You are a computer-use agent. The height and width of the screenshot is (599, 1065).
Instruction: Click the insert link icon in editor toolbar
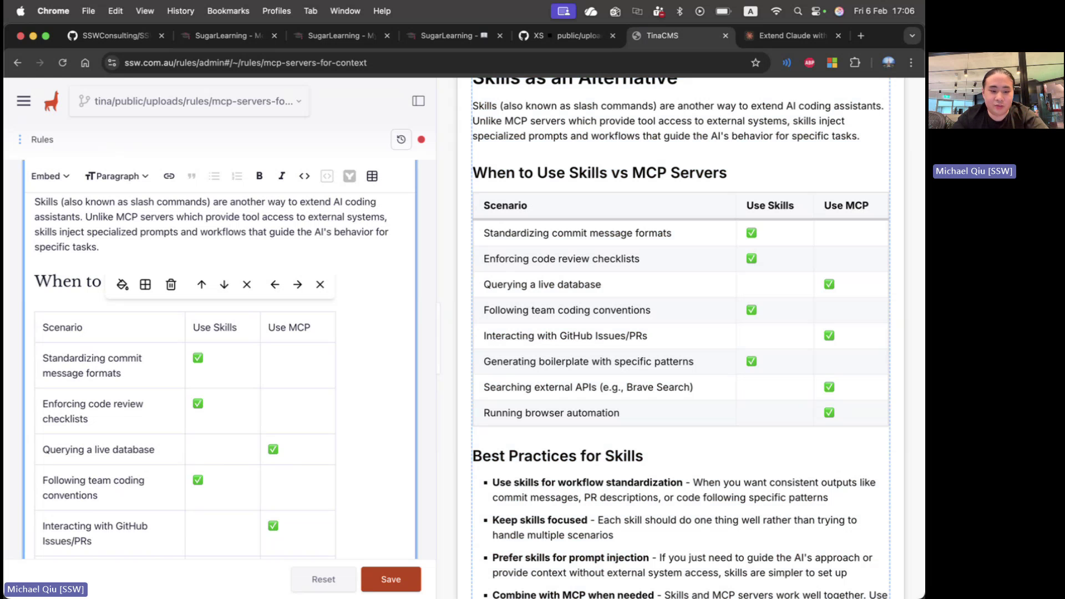pos(169,176)
